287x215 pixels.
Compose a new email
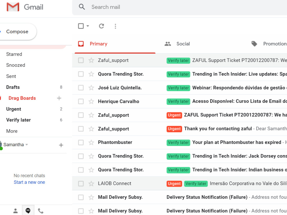[x=17, y=32]
